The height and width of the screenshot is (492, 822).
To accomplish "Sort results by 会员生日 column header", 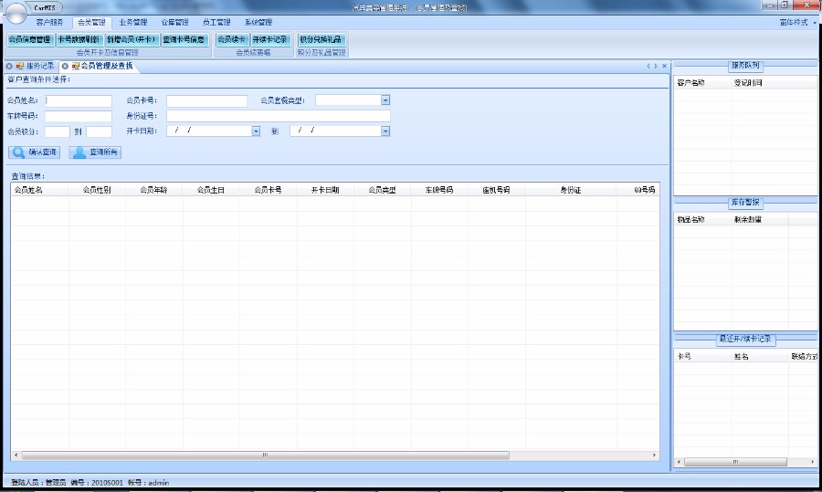I will (211, 190).
